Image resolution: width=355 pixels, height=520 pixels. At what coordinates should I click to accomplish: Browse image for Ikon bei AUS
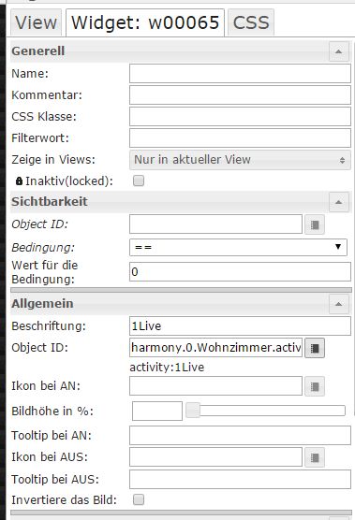coord(315,457)
